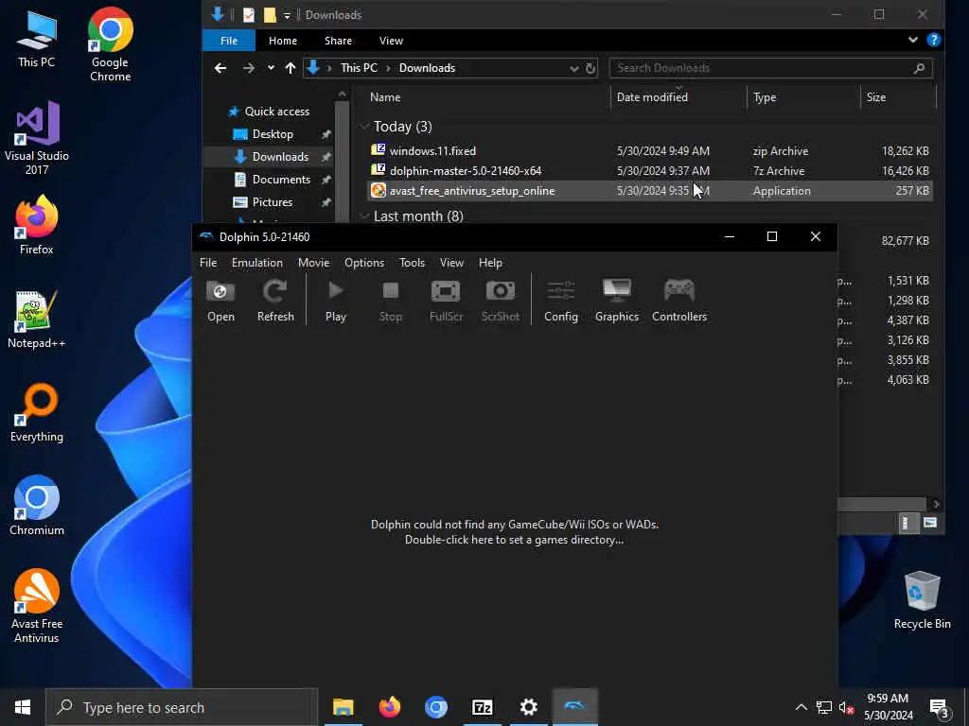Image resolution: width=969 pixels, height=726 pixels.
Task: Sort files by Type column
Action: (765, 97)
